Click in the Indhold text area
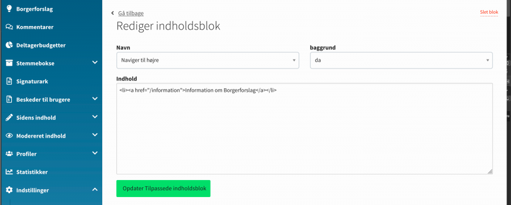The image size is (511, 205). [304, 129]
